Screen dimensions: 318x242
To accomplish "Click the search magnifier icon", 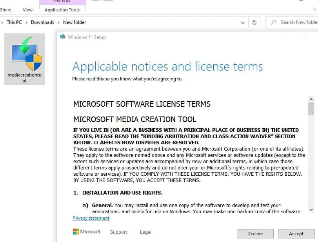I will pyautogui.click(x=273, y=22).
